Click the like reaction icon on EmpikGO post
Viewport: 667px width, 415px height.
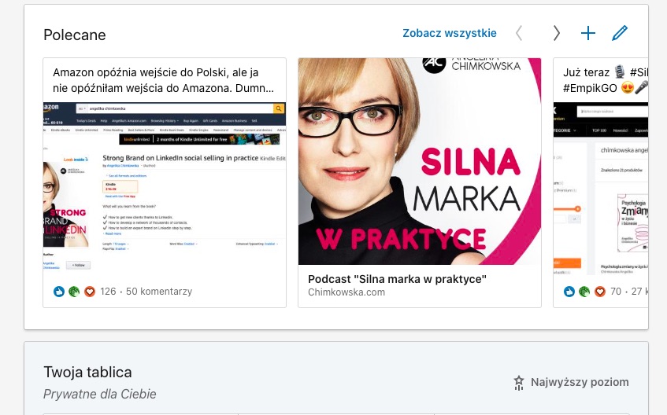(x=569, y=292)
